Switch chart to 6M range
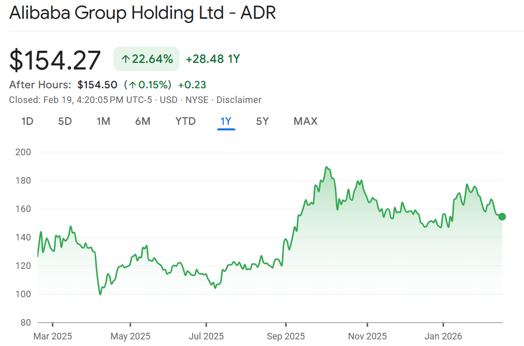The image size is (524, 346). pyautogui.click(x=143, y=121)
